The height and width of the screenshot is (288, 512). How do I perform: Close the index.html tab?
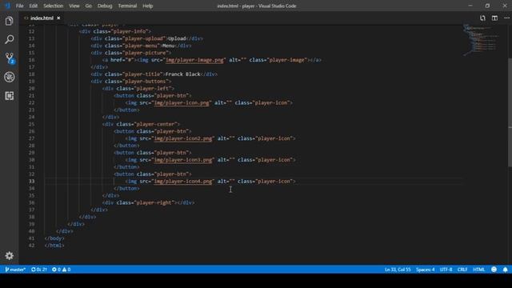coord(58,18)
